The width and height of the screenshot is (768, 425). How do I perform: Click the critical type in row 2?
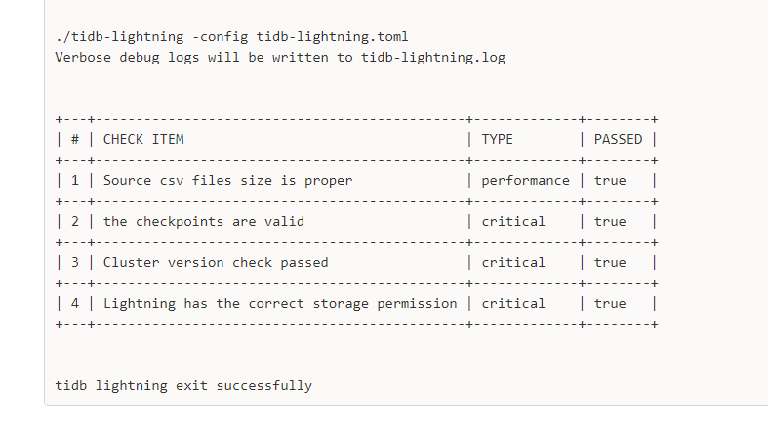click(513, 222)
